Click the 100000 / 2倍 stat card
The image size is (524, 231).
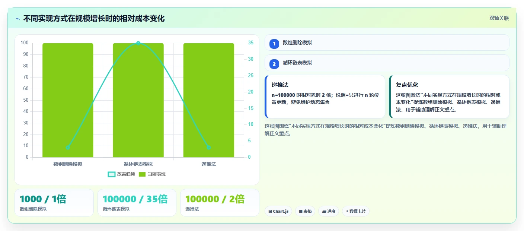220,203
